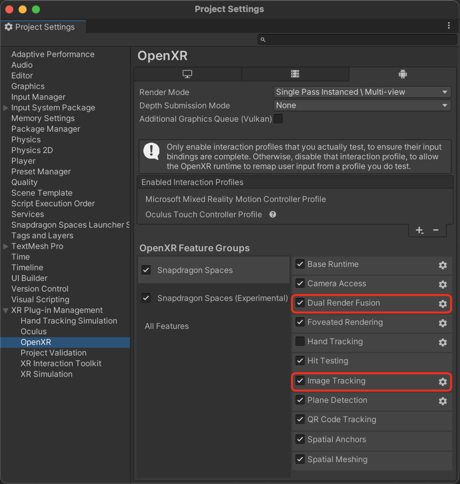Add an interaction profile with plus button

419,230
